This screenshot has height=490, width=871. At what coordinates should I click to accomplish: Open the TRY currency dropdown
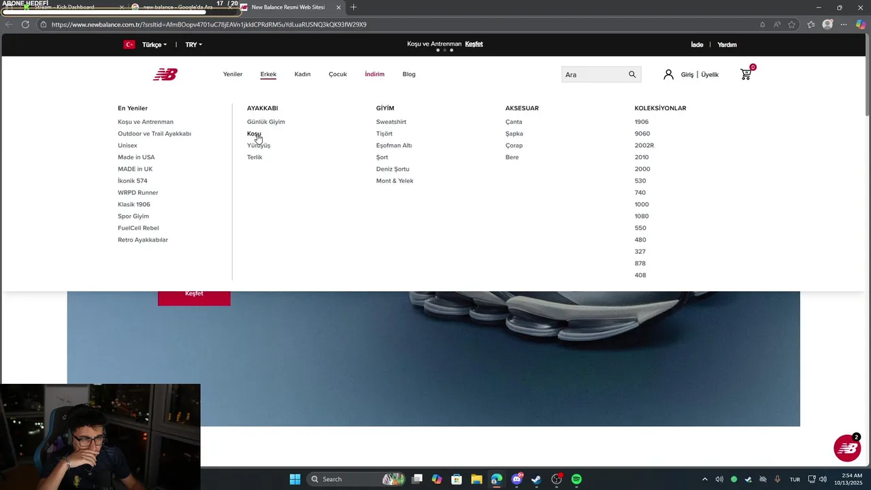point(194,45)
